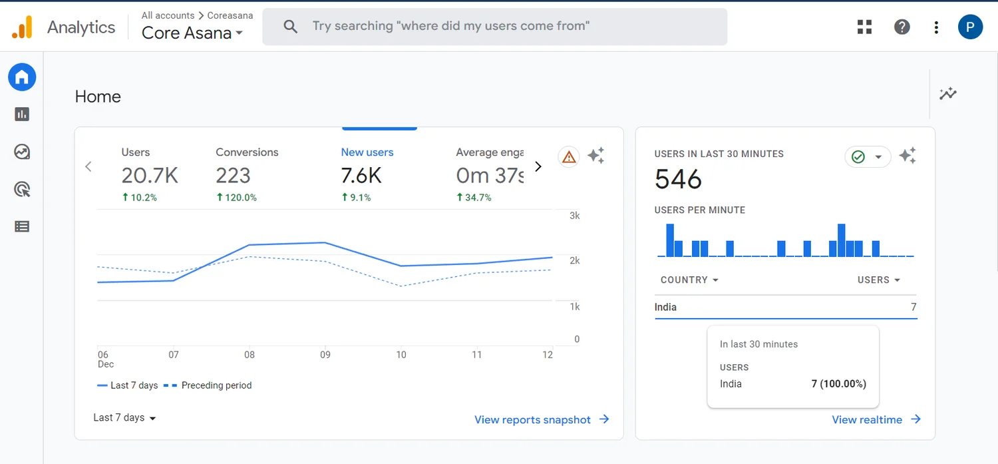The height and width of the screenshot is (464, 998).
Task: Open the three-dot more options menu
Action: coord(936,27)
